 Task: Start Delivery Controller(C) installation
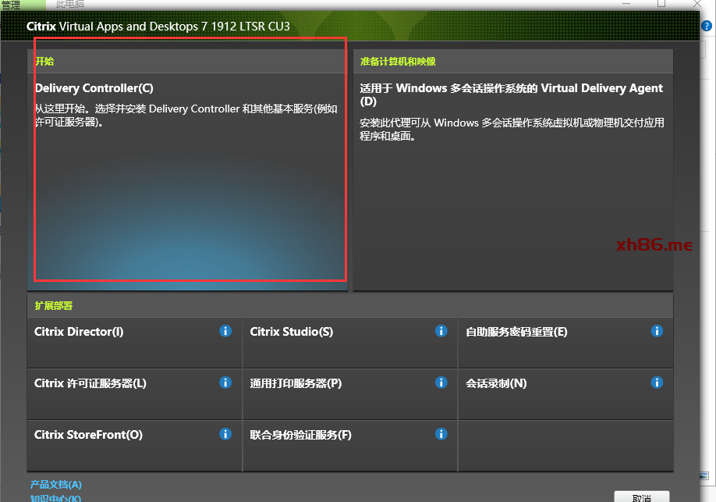point(187,181)
